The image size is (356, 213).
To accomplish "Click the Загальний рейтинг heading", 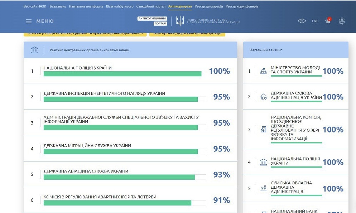I will click(266, 50).
